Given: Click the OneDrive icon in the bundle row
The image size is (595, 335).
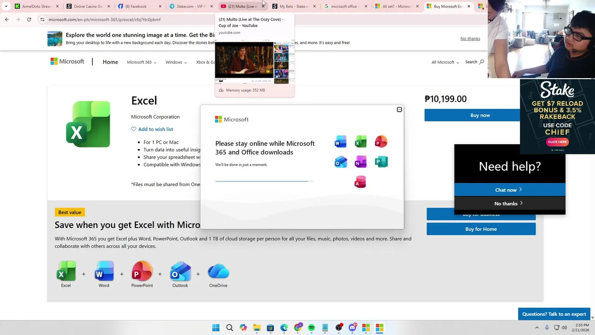Looking at the screenshot, I should coord(218,271).
